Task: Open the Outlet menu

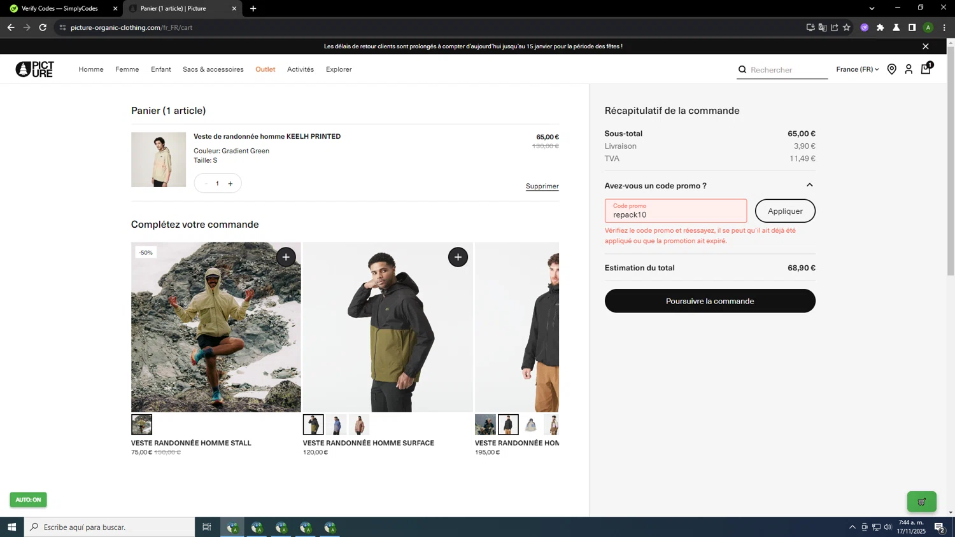Action: click(265, 69)
